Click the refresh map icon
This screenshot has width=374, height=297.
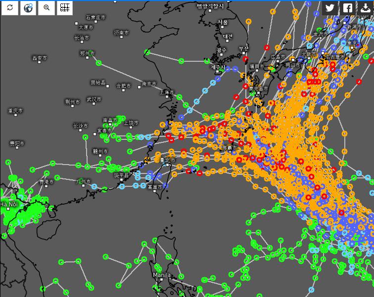(x=10, y=8)
